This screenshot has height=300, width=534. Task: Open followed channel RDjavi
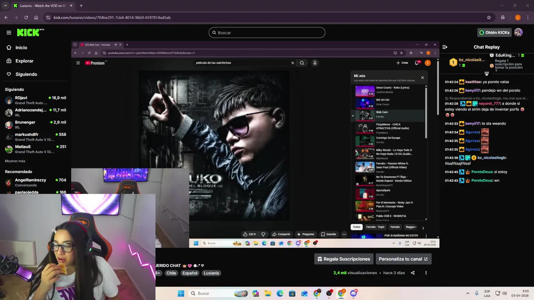point(35,100)
